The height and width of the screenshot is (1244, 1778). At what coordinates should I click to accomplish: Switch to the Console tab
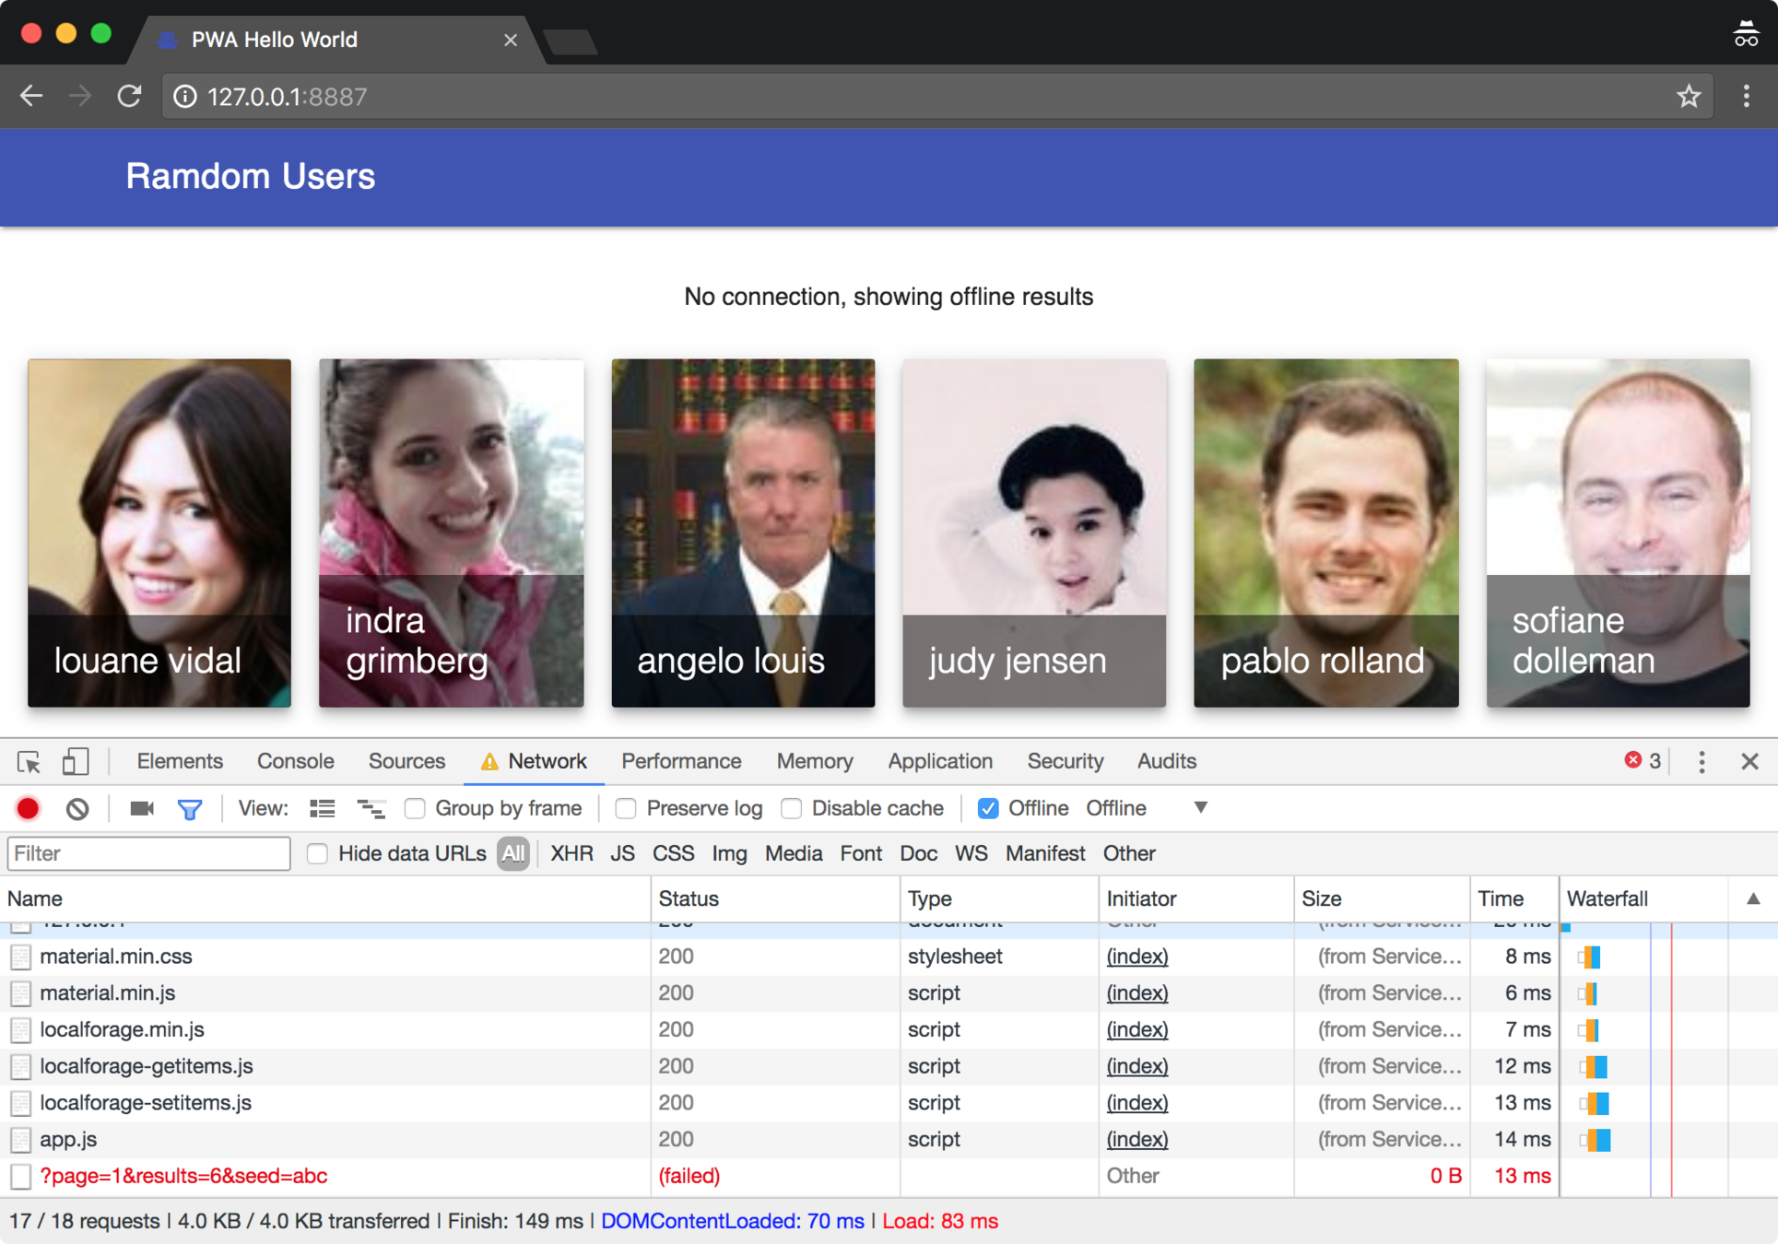pyautogui.click(x=295, y=761)
